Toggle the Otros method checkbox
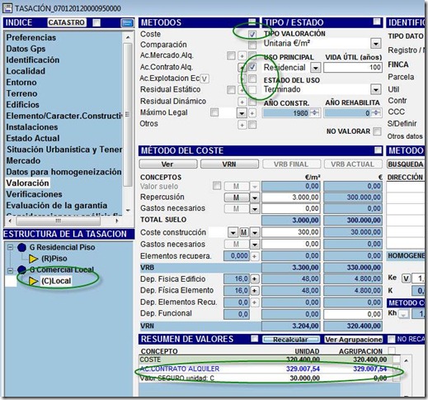The height and width of the screenshot is (400, 428). (x=252, y=125)
